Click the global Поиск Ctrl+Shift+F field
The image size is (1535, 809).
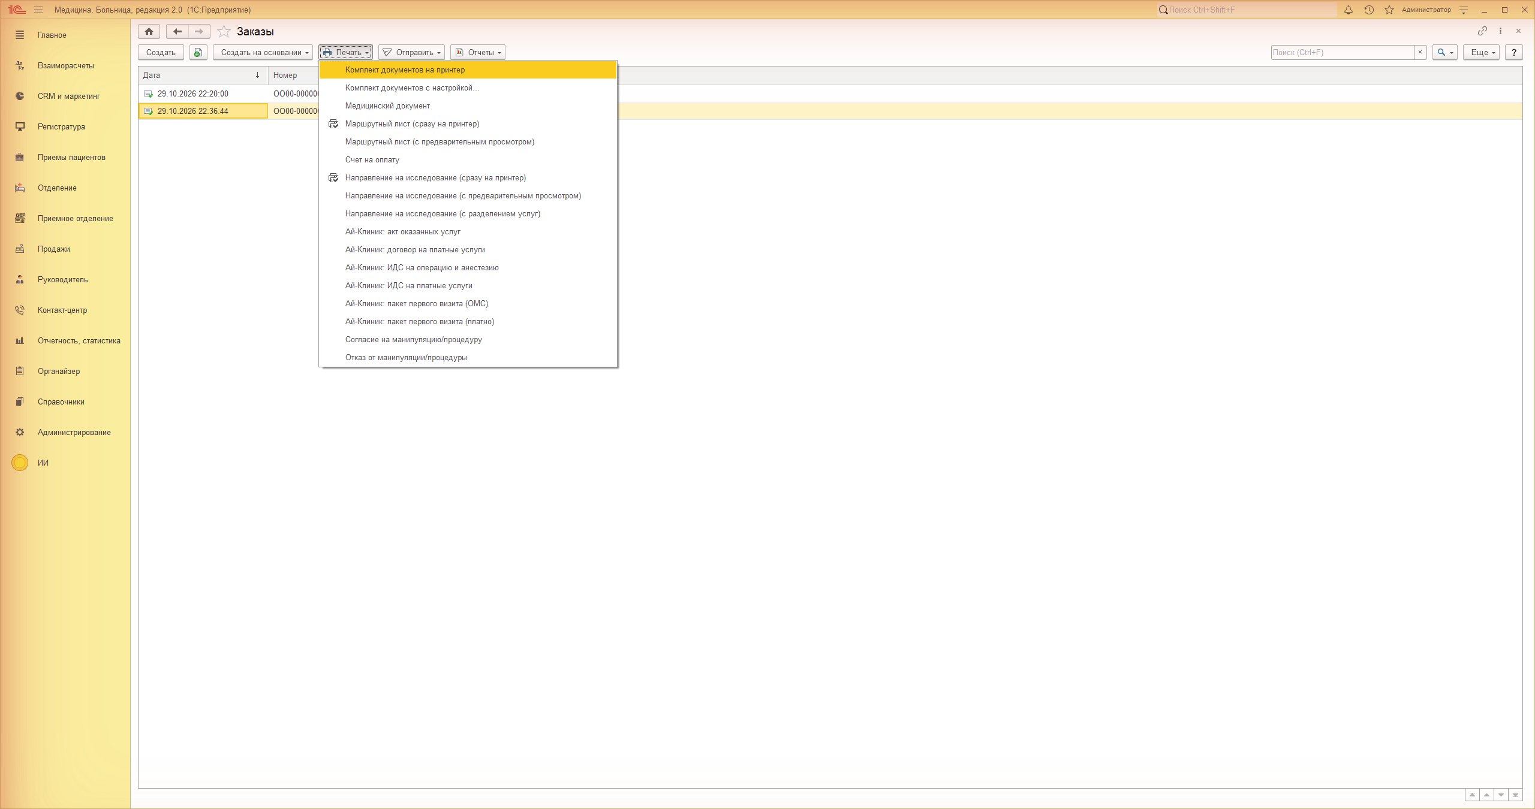(x=1247, y=10)
